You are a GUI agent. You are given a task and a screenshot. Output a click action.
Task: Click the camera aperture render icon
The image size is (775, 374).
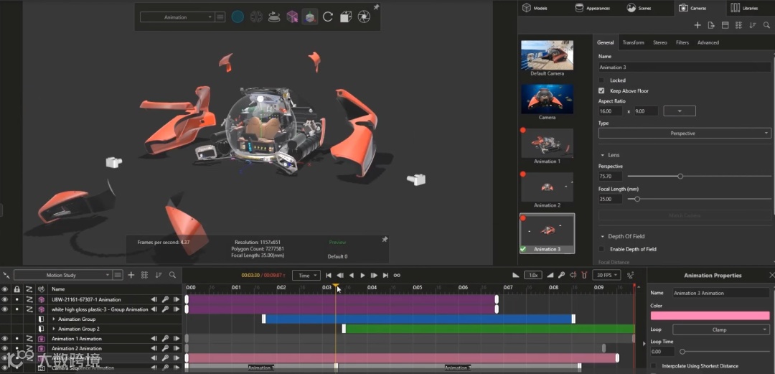point(364,17)
